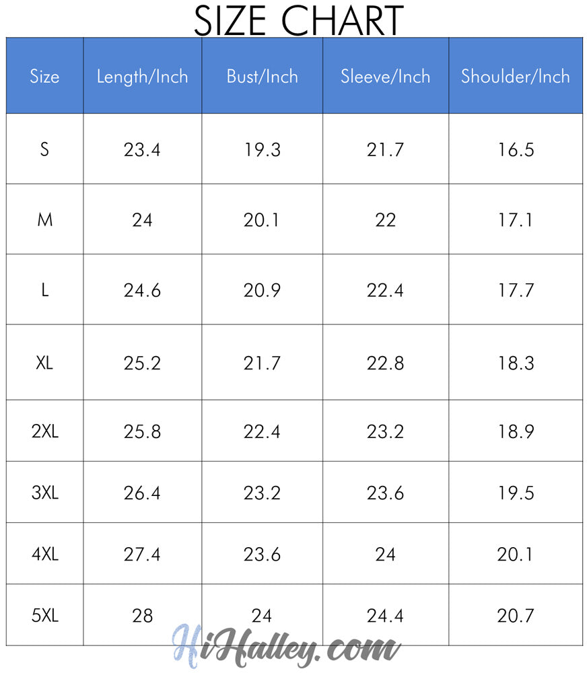The height and width of the screenshot is (673, 587).
Task: Click the 2XL size row label
Action: click(44, 431)
